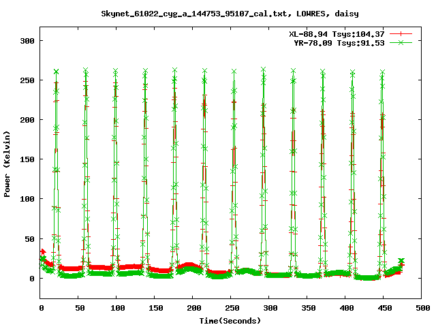
Task: Click the 250 tick label on x-axis
Action: click(x=231, y=309)
